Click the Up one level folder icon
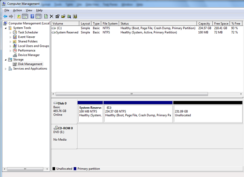Screen dimensions: 244x177 pos(19,16)
